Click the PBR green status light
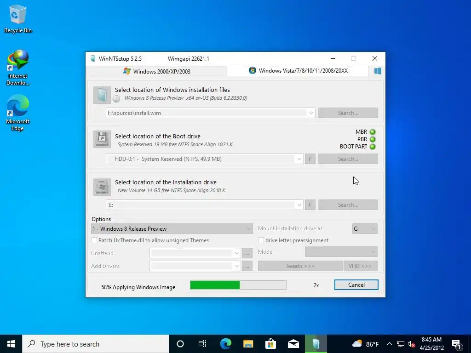Image resolution: width=471 pixels, height=353 pixels. 373,139
